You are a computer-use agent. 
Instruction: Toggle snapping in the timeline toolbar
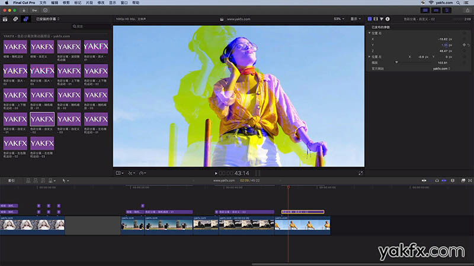[444, 181]
